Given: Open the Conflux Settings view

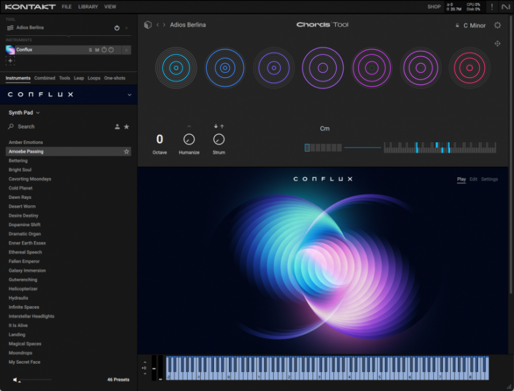Looking at the screenshot, I should pos(489,179).
